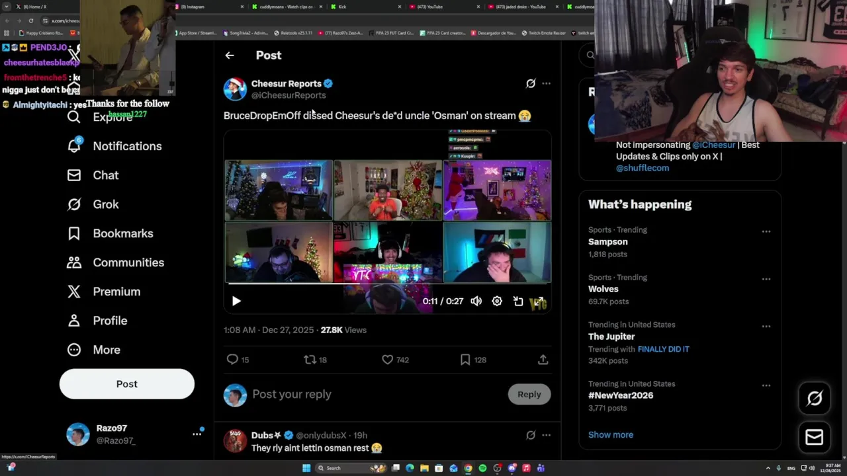Open the Explore search page
Screen dimensions: 847x476
coord(101,117)
